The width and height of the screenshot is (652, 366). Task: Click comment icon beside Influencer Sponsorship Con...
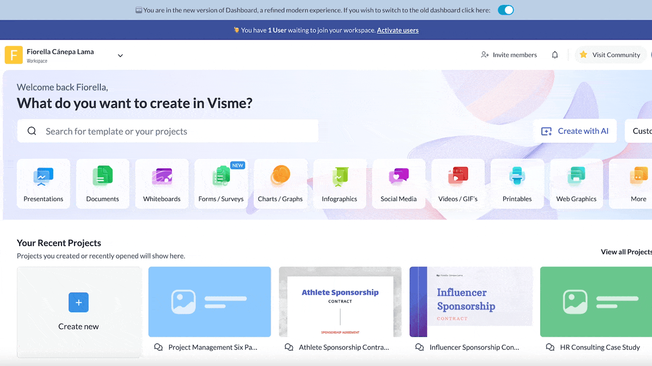(419, 348)
